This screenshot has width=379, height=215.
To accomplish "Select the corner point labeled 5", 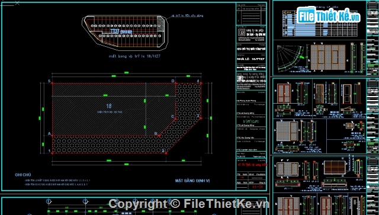I will click(52, 83).
